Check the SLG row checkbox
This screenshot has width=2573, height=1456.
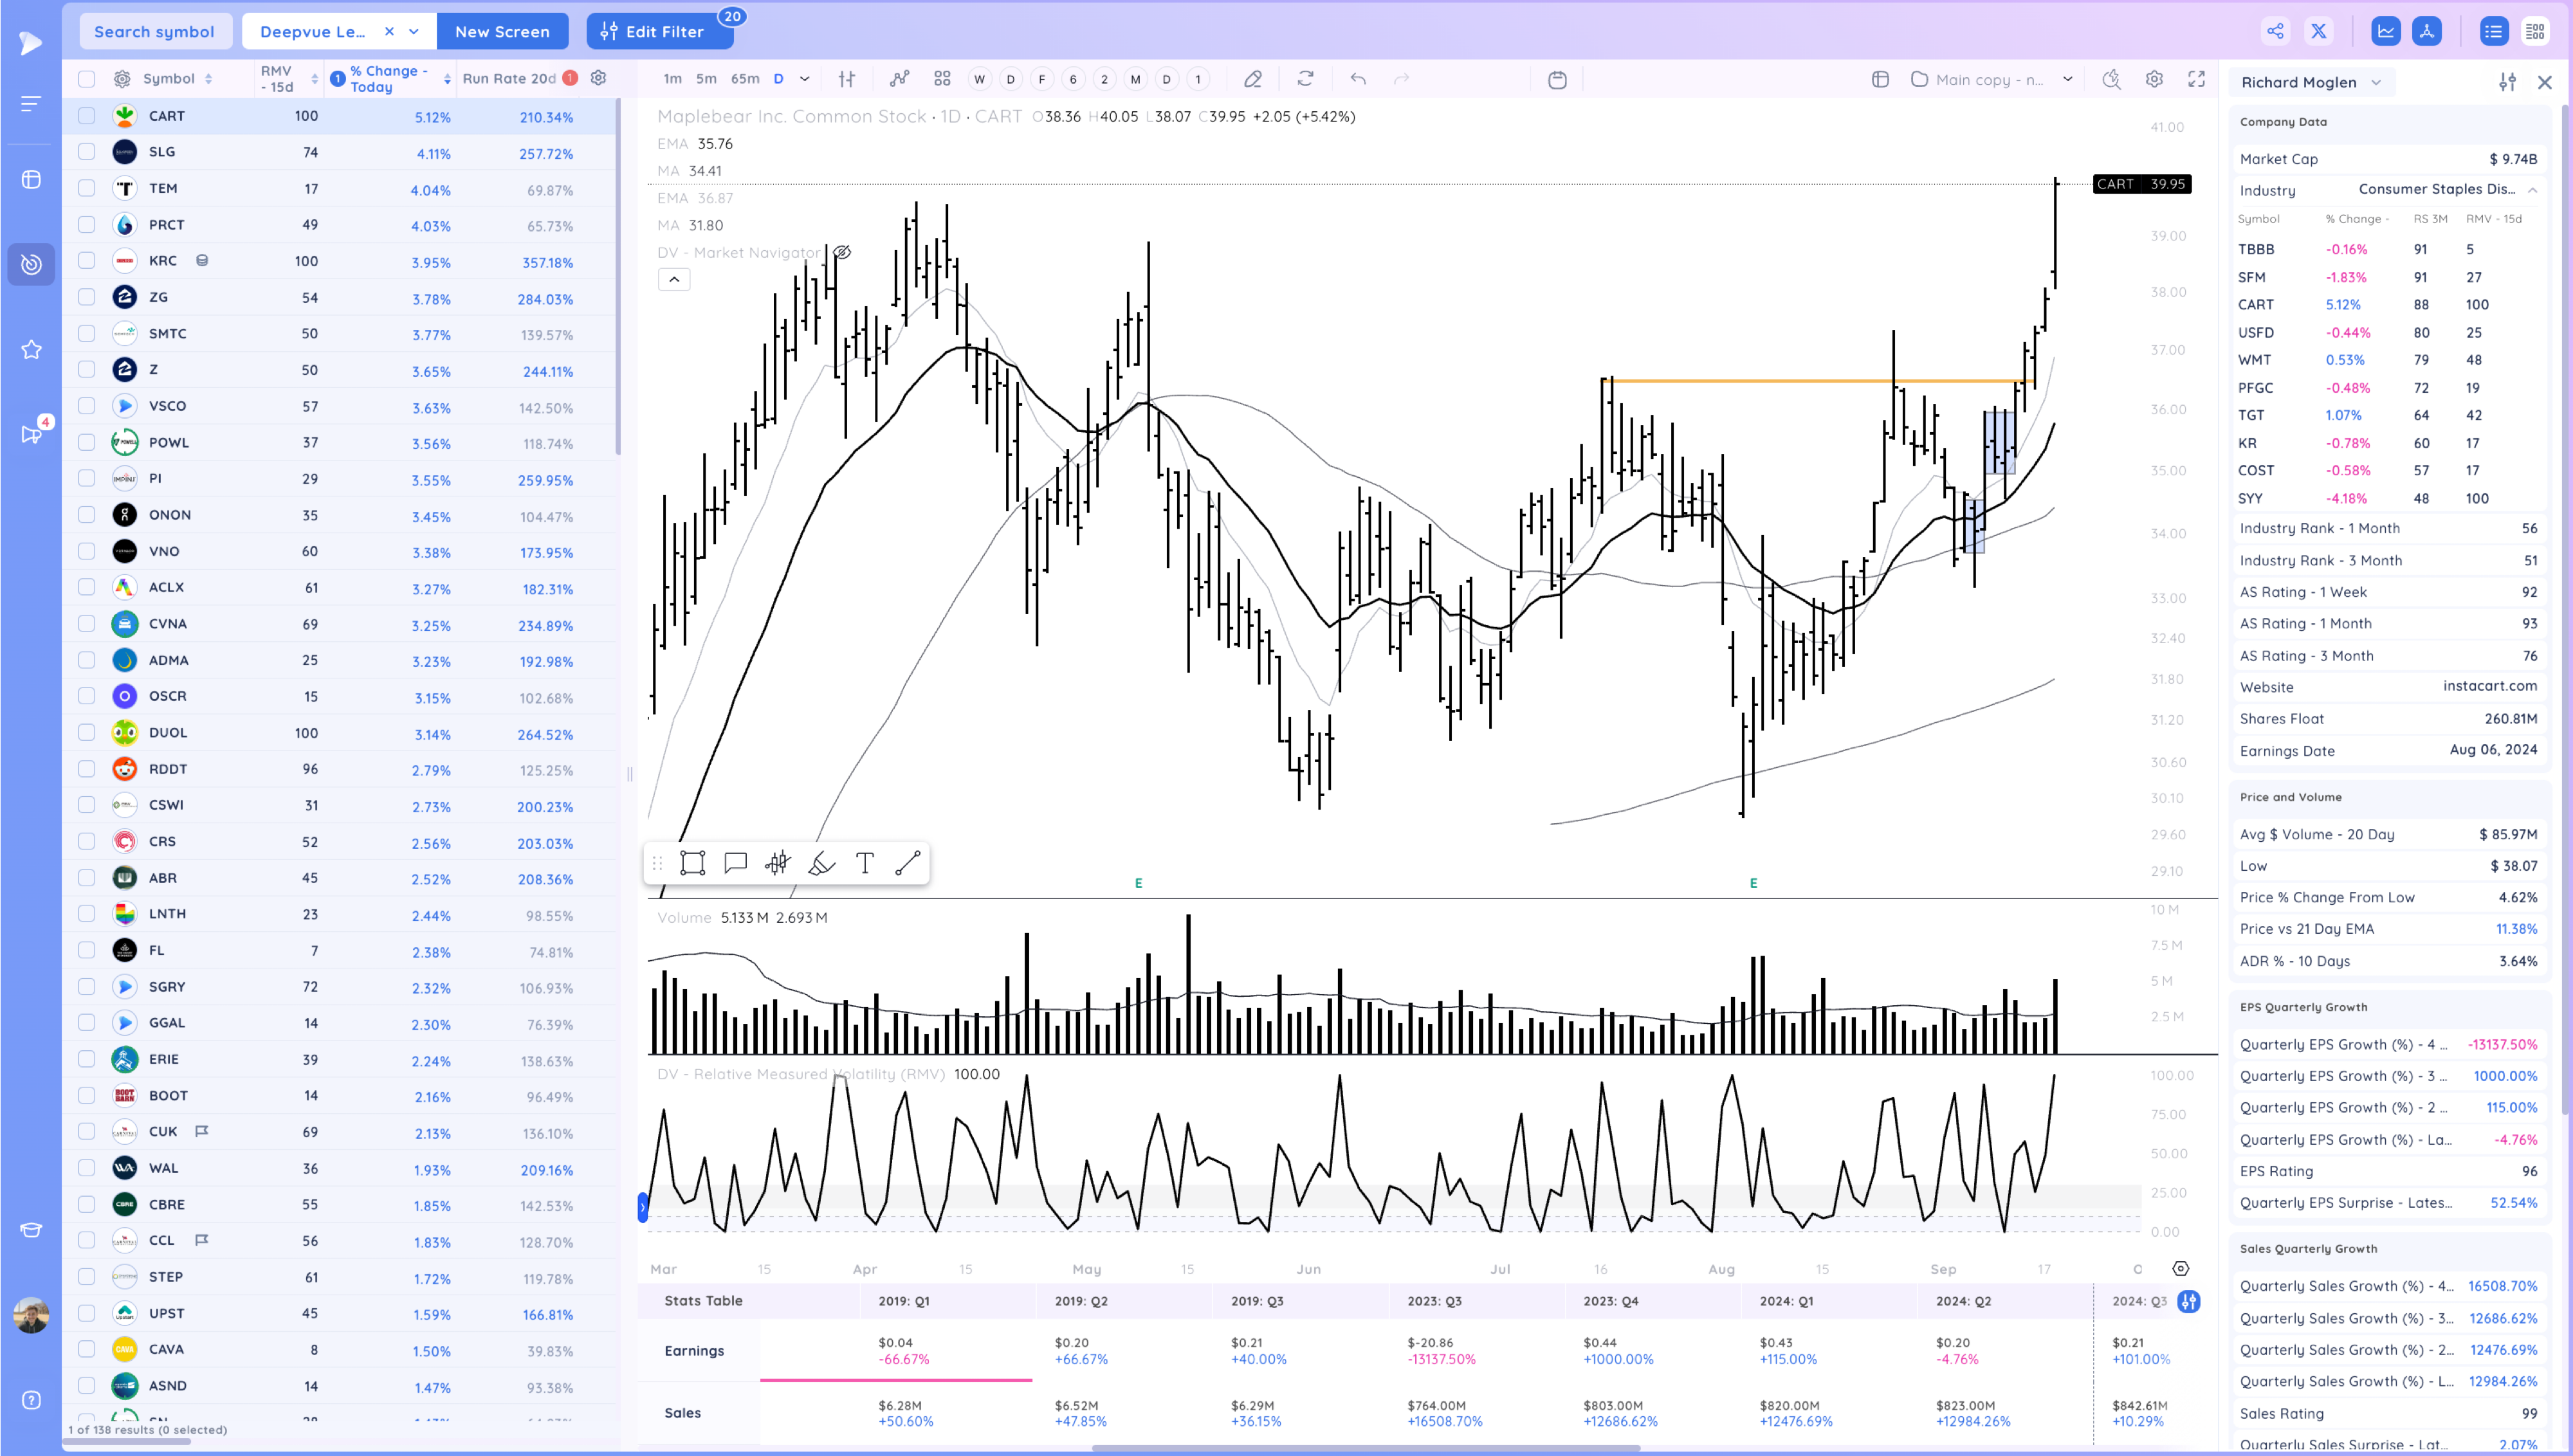[87, 152]
